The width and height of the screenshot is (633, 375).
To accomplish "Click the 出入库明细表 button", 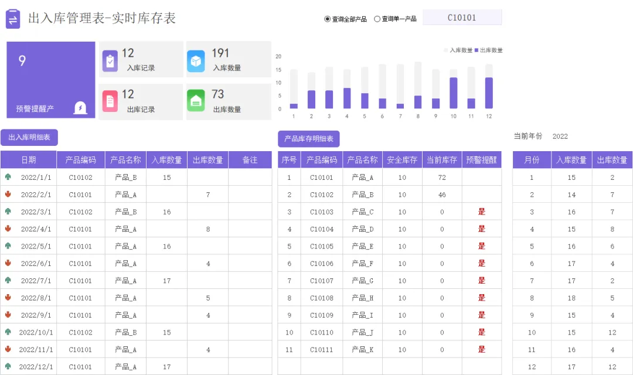I will pos(29,137).
